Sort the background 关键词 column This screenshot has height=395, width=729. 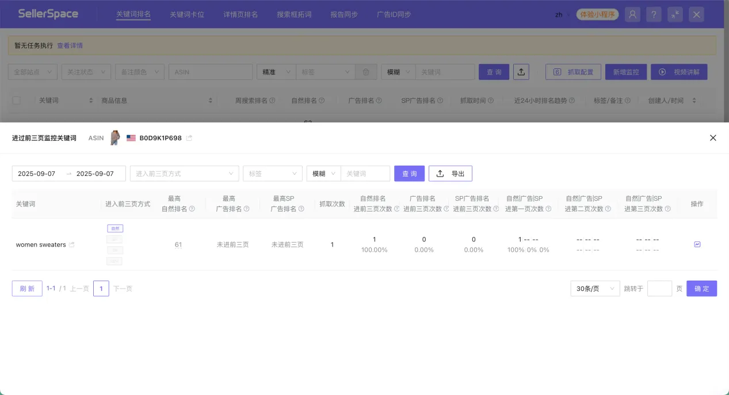click(91, 101)
